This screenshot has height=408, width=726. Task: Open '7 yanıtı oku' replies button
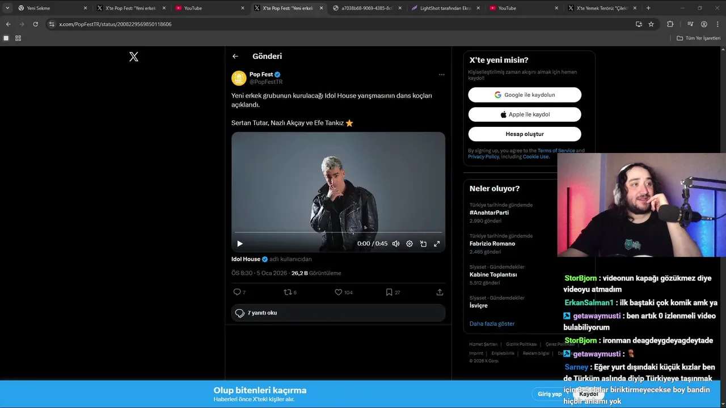tap(338, 313)
